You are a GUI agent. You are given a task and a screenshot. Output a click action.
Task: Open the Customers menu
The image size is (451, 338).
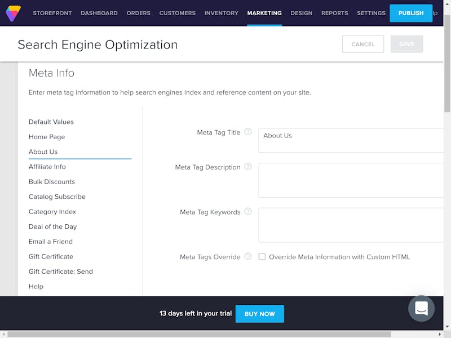coord(177,13)
